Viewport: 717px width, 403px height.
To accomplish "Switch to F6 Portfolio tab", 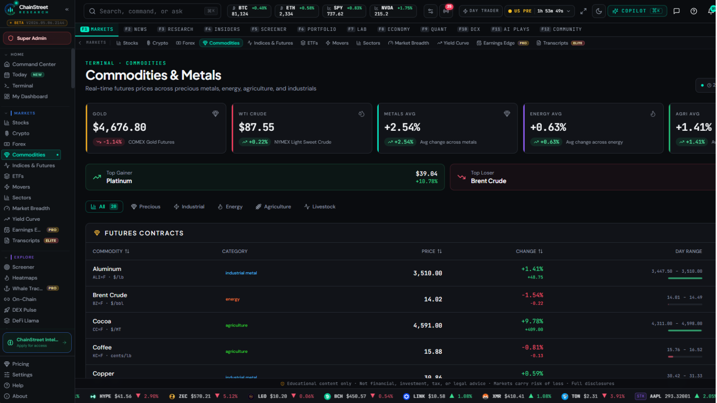I will 317,29.
